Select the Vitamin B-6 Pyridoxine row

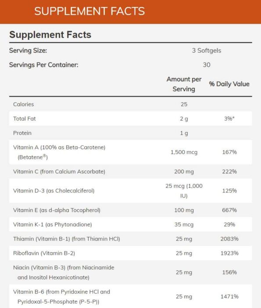click(x=130, y=296)
